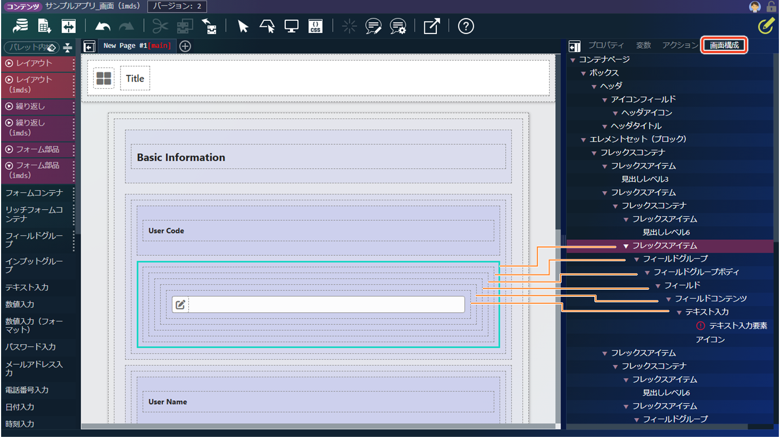Switch to the プロパティ tab
This screenshot has height=437, width=780.
pos(606,45)
